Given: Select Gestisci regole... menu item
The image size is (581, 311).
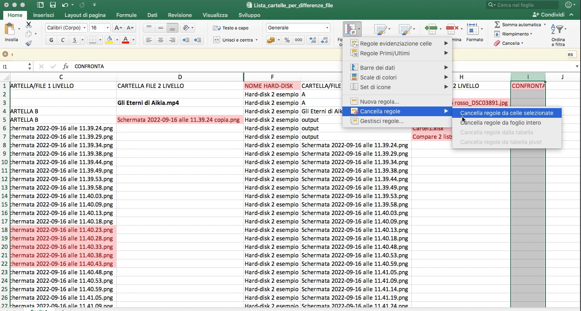Looking at the screenshot, I should 397,121.
